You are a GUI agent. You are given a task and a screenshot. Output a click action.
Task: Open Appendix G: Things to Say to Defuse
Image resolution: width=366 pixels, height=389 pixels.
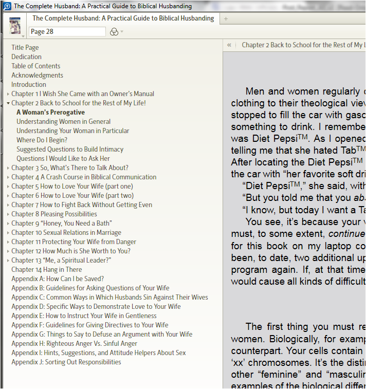tap(102, 335)
